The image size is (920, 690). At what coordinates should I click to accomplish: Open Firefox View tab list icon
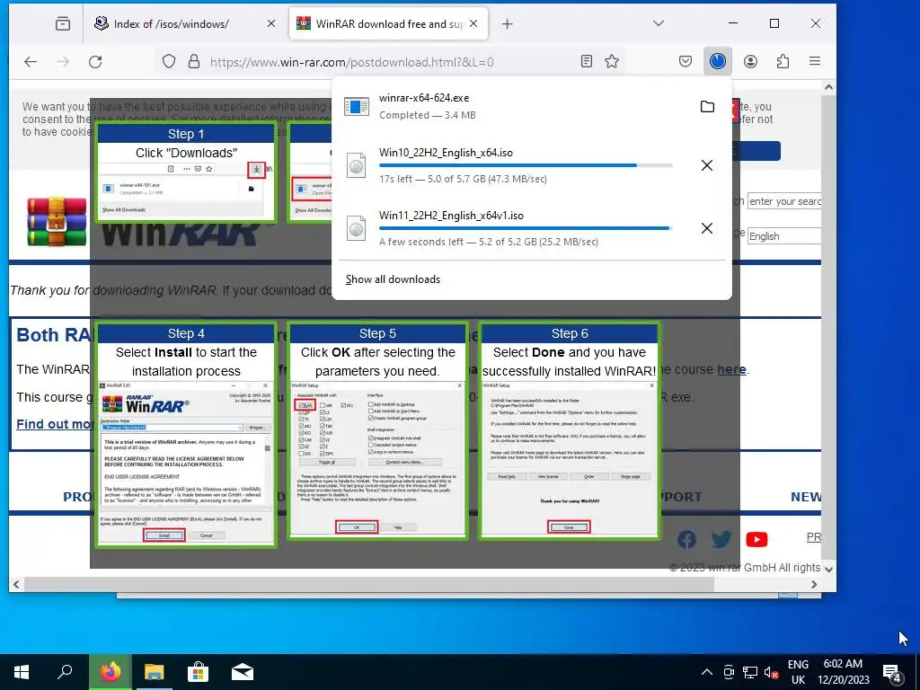point(63,24)
